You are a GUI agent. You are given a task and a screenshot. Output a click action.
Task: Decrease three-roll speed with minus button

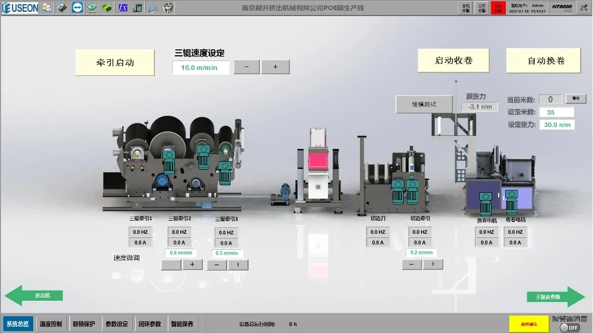(x=247, y=67)
